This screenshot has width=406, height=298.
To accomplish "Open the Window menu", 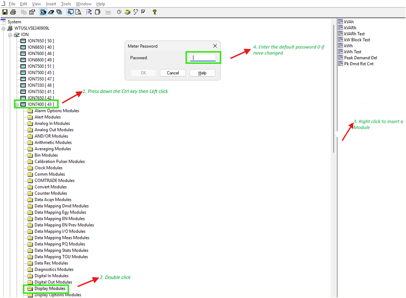I will click(x=83, y=4).
